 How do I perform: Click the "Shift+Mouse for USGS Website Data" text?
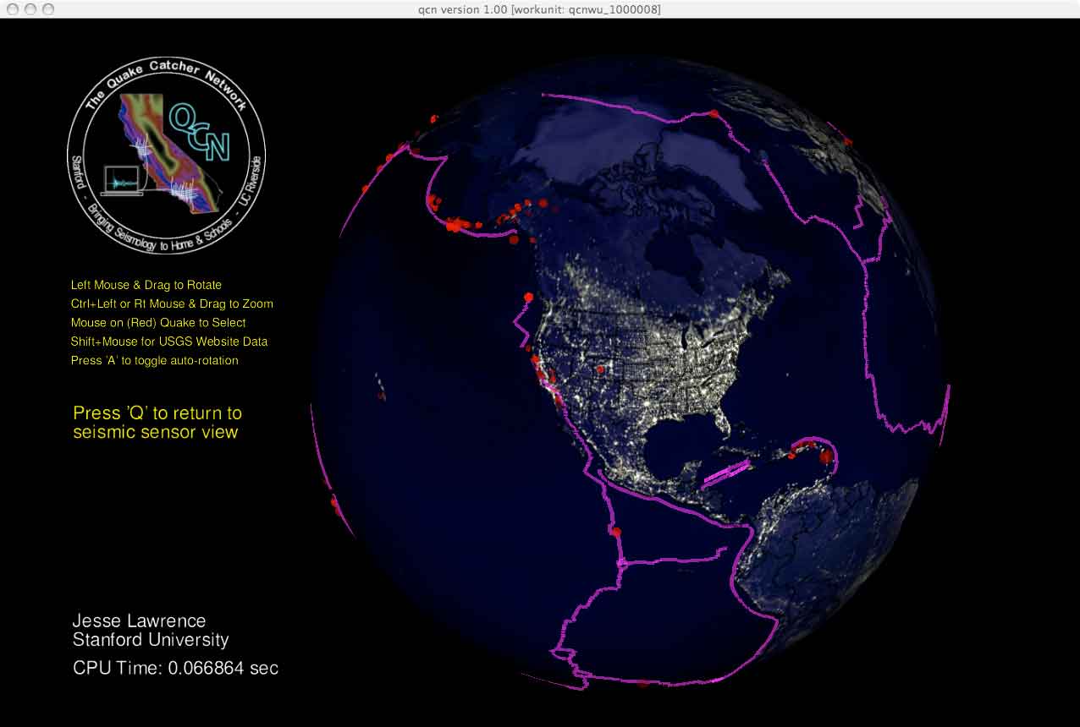tap(169, 342)
